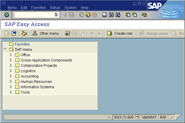Collapse the SAP menu tree node
Image resolution: width=185 pixels, height=123 pixels.
tap(5, 49)
